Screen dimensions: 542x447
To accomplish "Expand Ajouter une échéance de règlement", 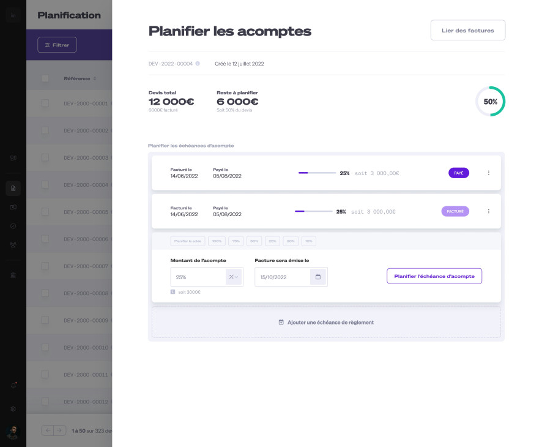I will (x=326, y=322).
